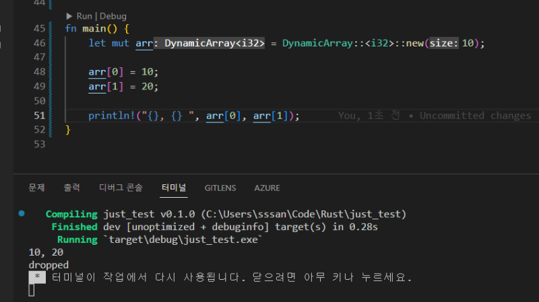
Task: Click the blue command marker dot in terminal
Action: click(22, 213)
